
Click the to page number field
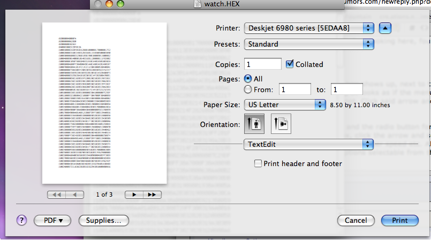coord(346,89)
